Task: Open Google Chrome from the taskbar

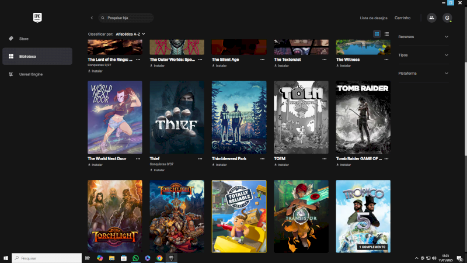Action: click(x=159, y=258)
